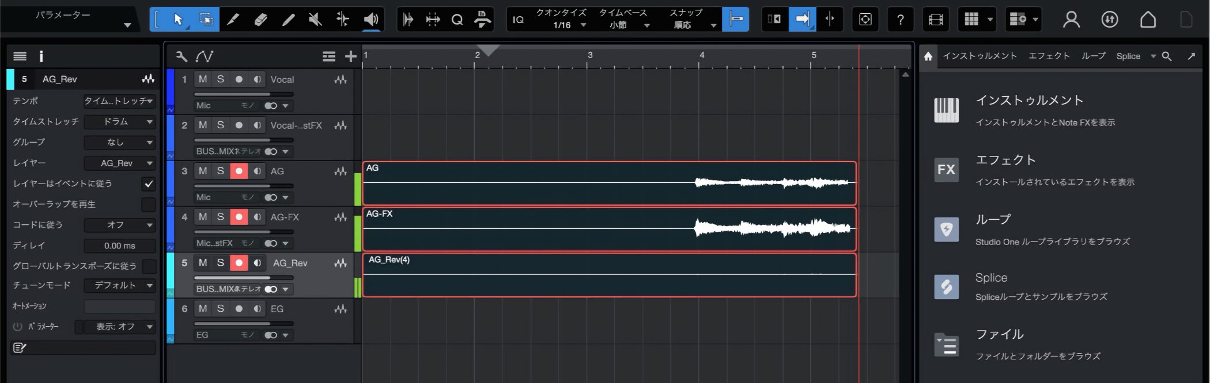Disable record arm on AG-FX track
Viewport: 1210px width, 383px height.
click(x=239, y=217)
